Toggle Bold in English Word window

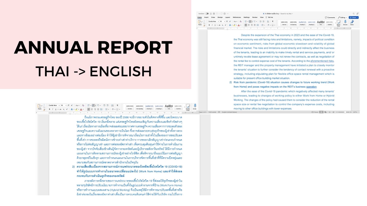(x=209, y=25)
